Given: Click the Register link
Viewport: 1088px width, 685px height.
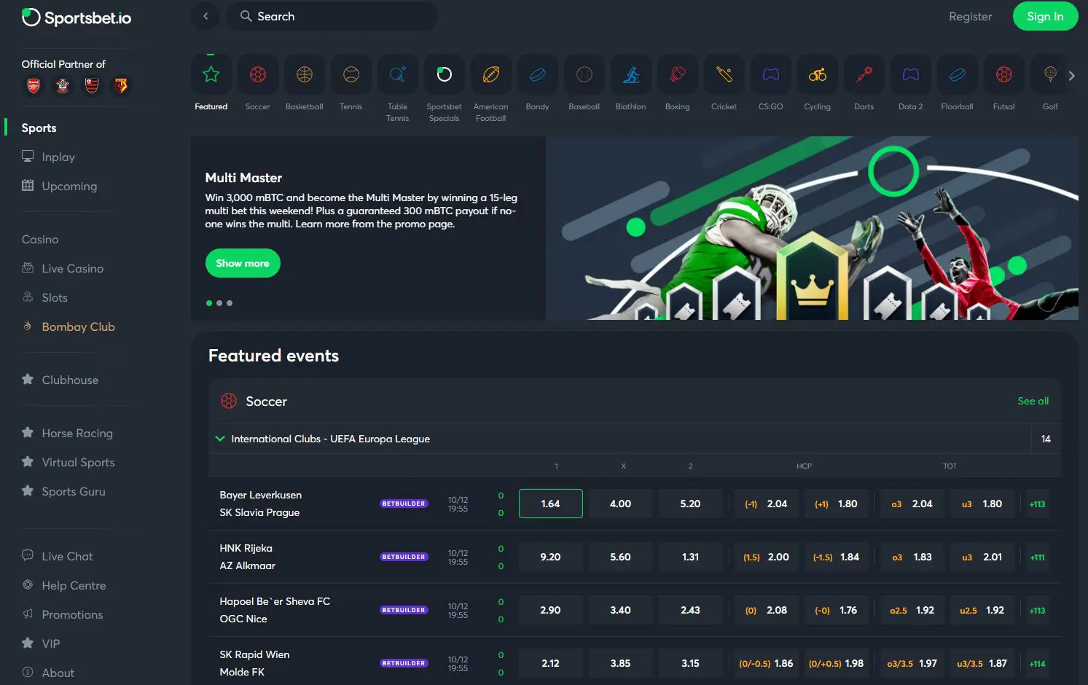Looking at the screenshot, I should tap(970, 16).
